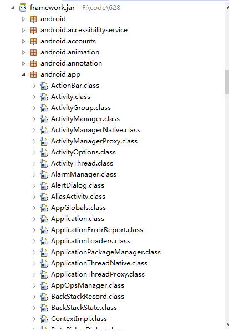Click the class file icon beside ApplicationLoaders.class

pyautogui.click(x=44, y=241)
